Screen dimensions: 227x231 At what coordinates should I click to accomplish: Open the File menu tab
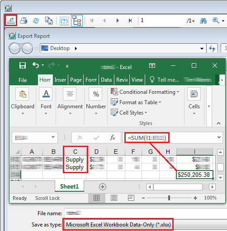click(23, 80)
